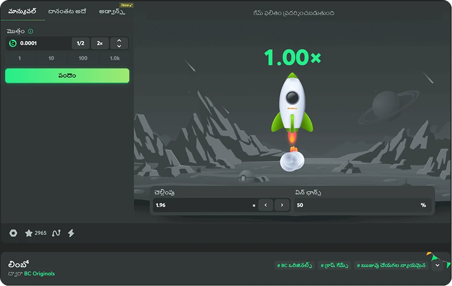Expand the game info chevron at bottom right
The width and height of the screenshot is (452, 286).
coord(437,265)
